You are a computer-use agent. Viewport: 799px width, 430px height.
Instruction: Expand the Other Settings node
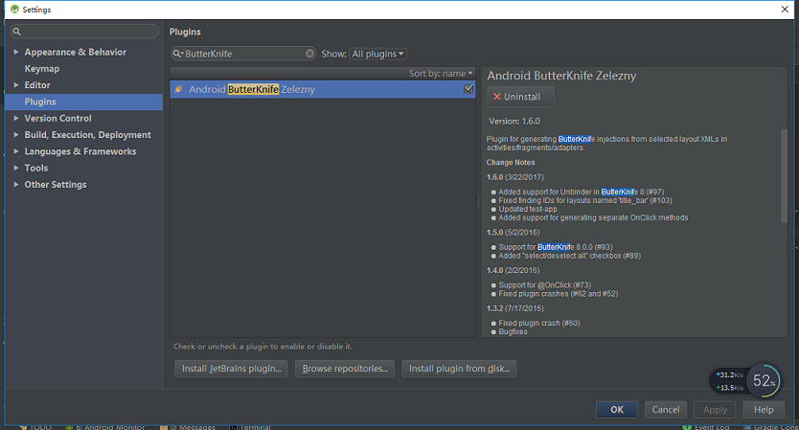click(16, 185)
